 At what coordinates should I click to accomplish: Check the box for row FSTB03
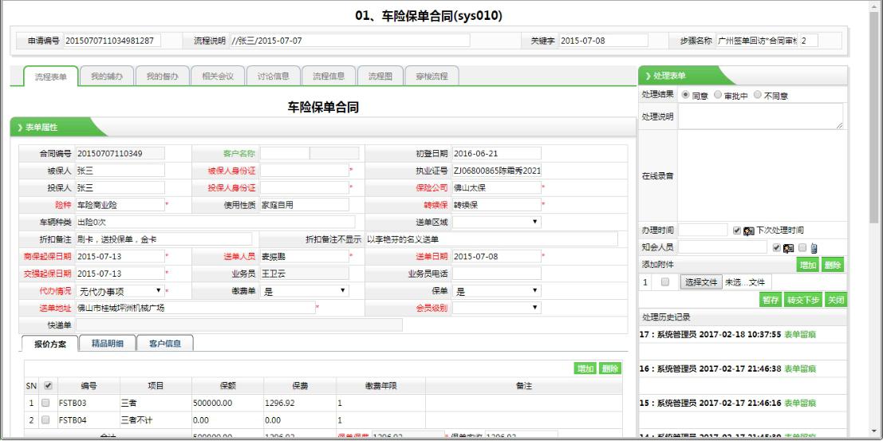45,403
